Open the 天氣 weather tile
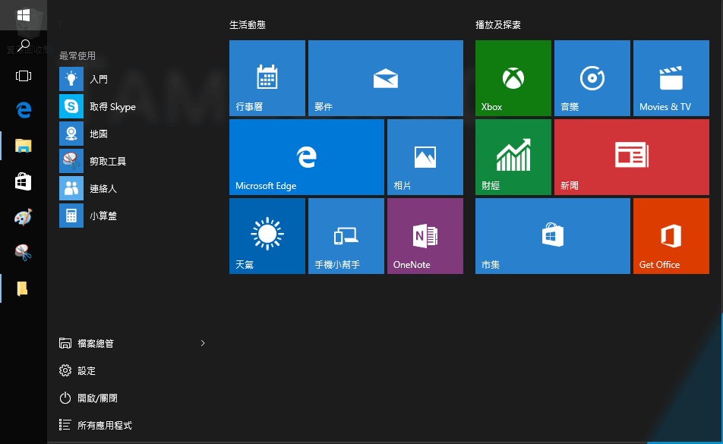 [267, 236]
